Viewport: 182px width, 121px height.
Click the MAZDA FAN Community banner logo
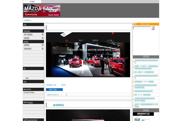(42, 11)
